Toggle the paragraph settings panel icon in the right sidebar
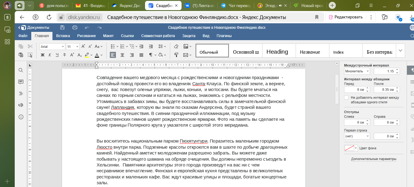 [x=411, y=70]
